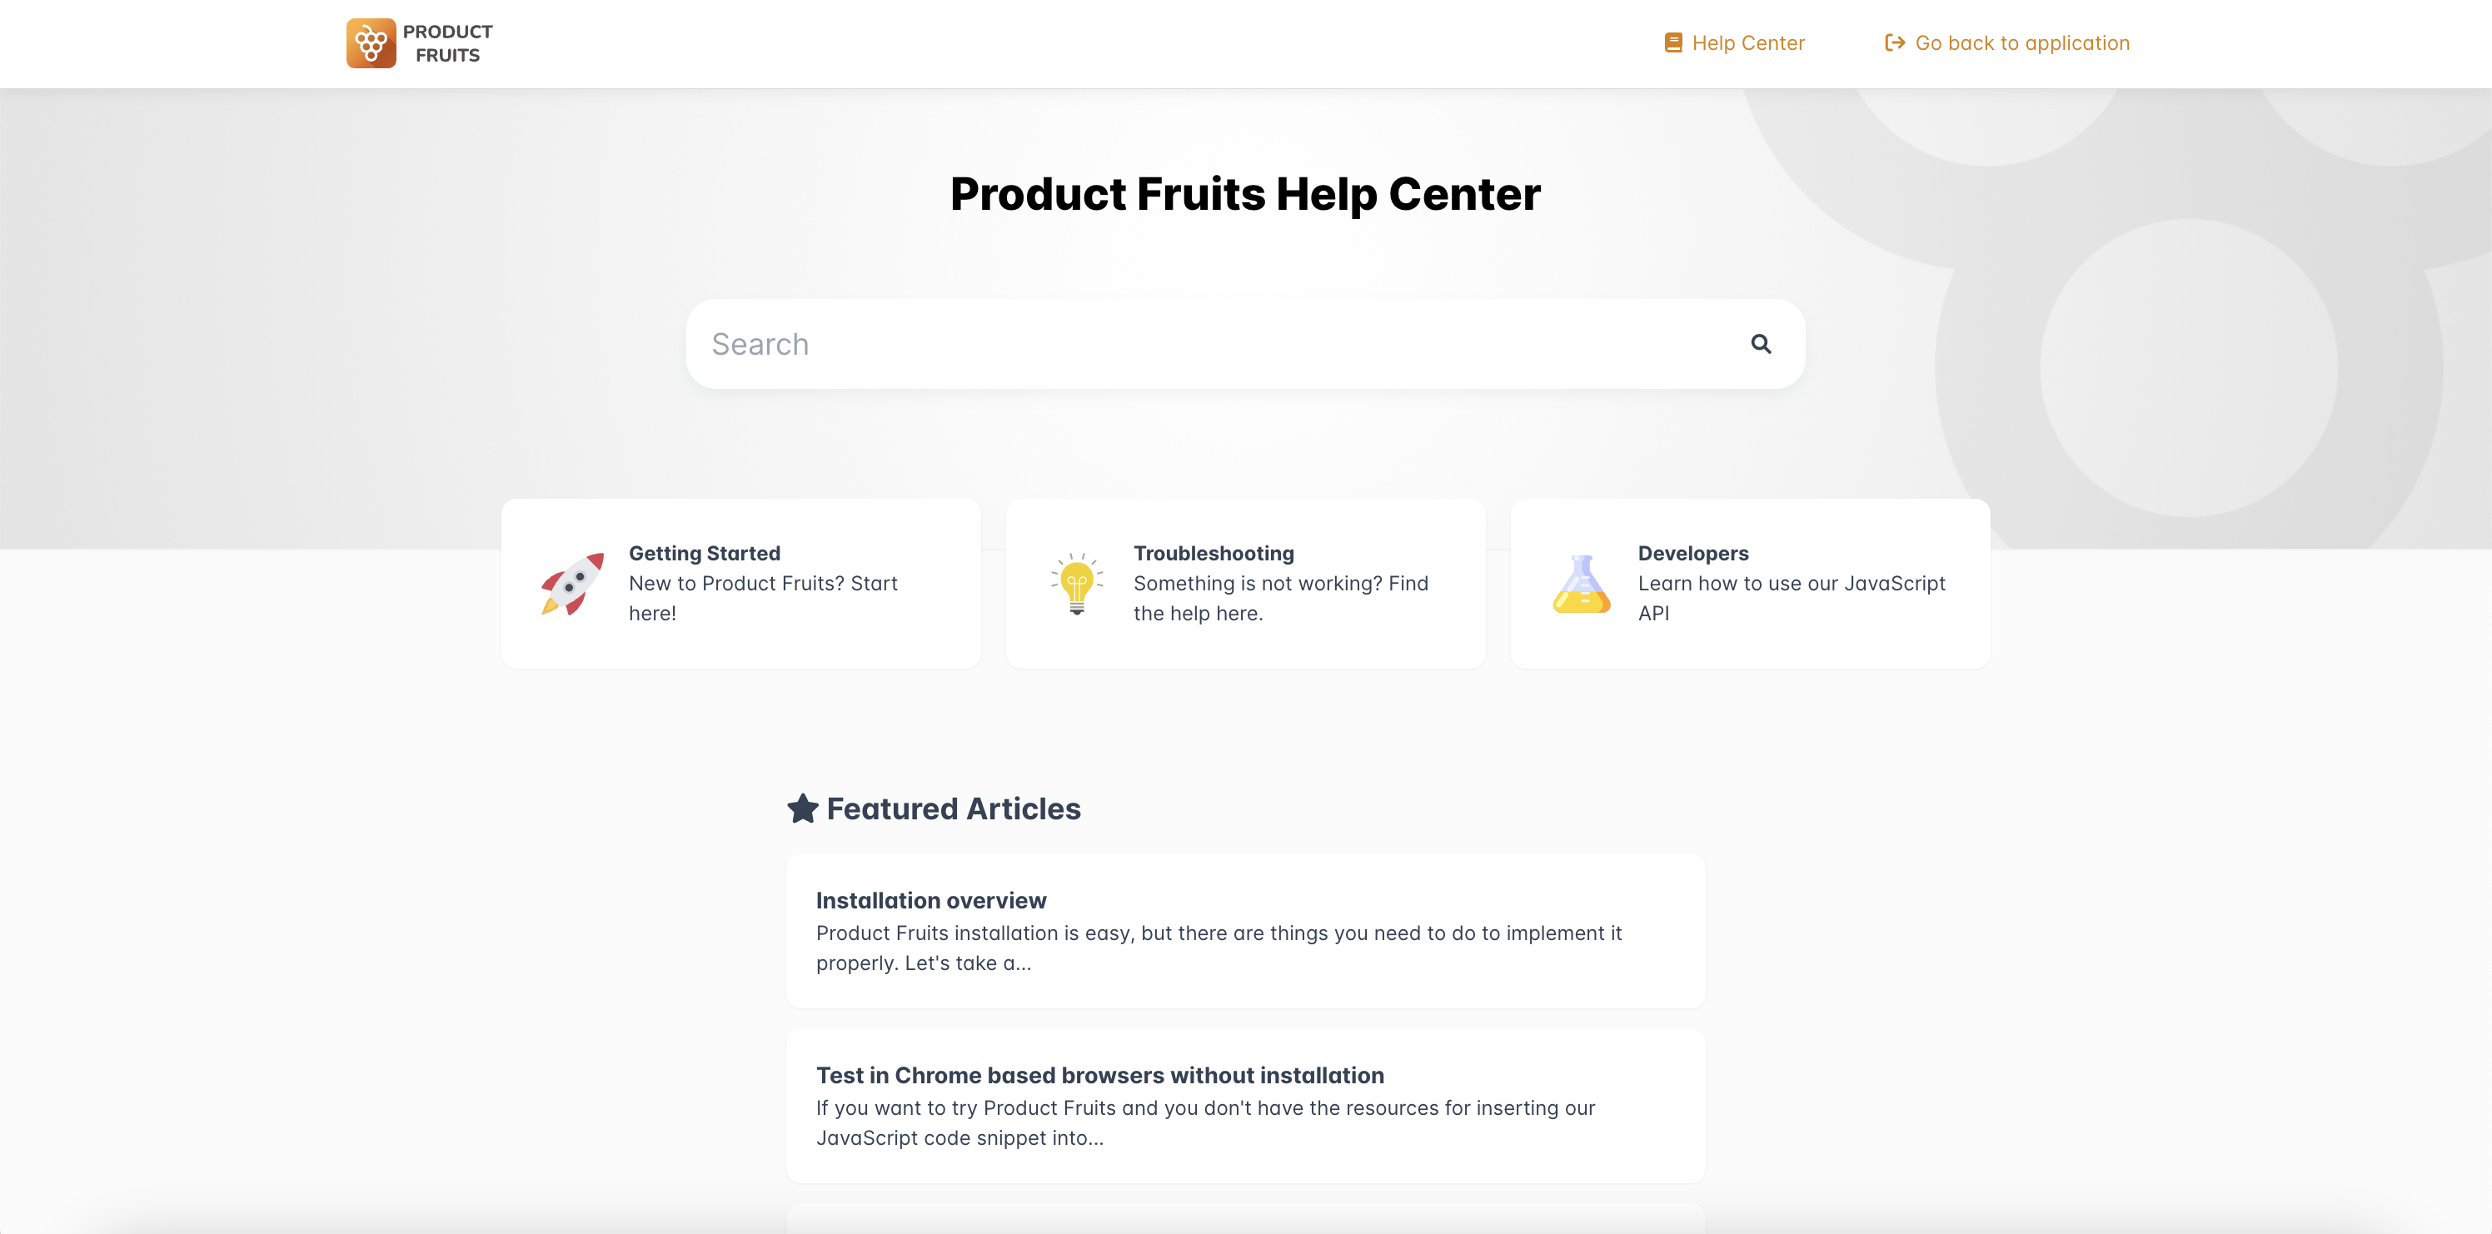This screenshot has width=2492, height=1234.
Task: Select Go back to application
Action: click(x=2022, y=42)
